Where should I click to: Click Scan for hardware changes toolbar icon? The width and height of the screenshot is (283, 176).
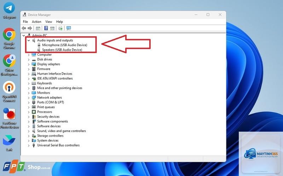pos(60,28)
